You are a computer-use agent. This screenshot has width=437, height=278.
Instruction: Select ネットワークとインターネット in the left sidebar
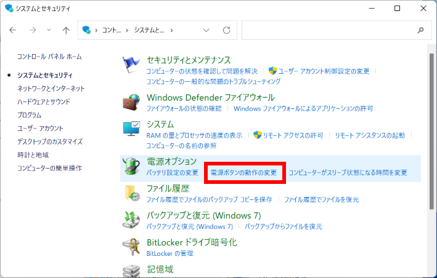(51, 89)
